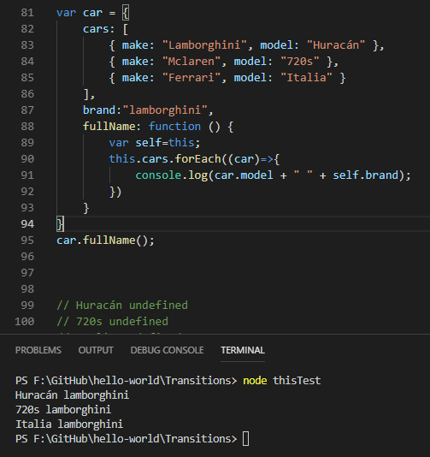Click line number 94 in the gutter
430x457 pixels.
[x=27, y=224]
